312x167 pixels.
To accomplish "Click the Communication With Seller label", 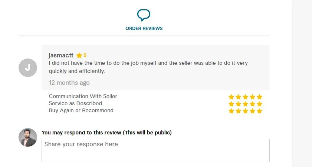I will [x=83, y=96].
